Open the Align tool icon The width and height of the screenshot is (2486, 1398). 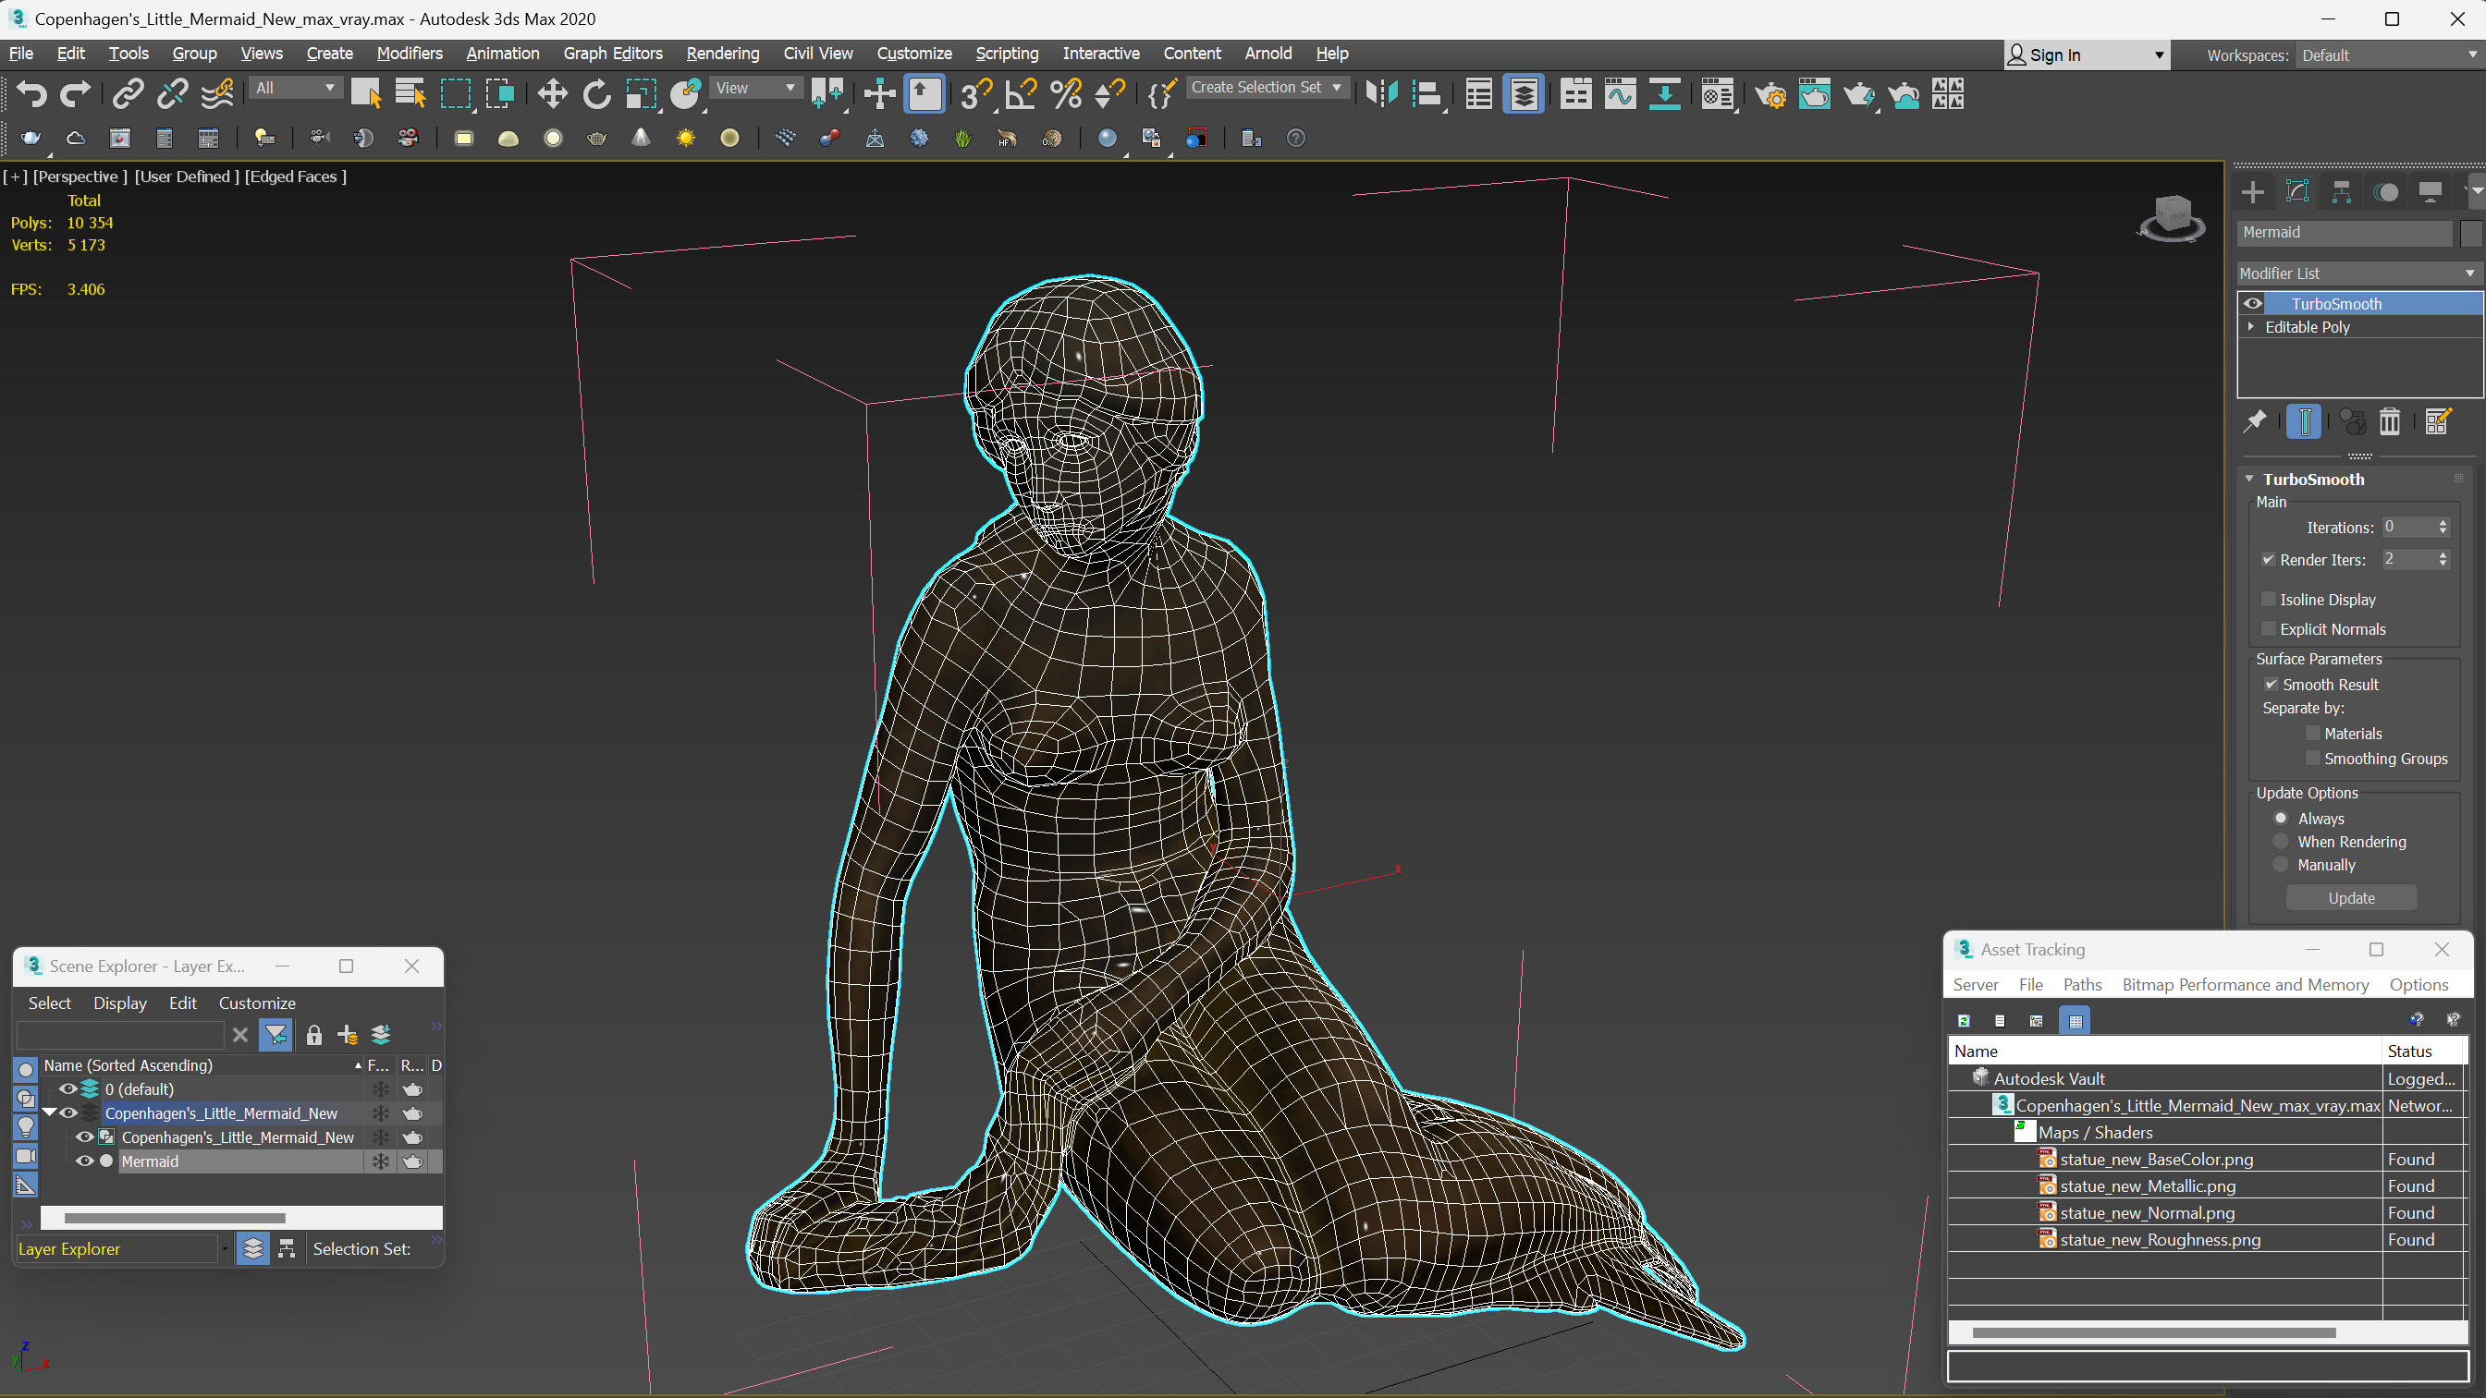[1427, 93]
